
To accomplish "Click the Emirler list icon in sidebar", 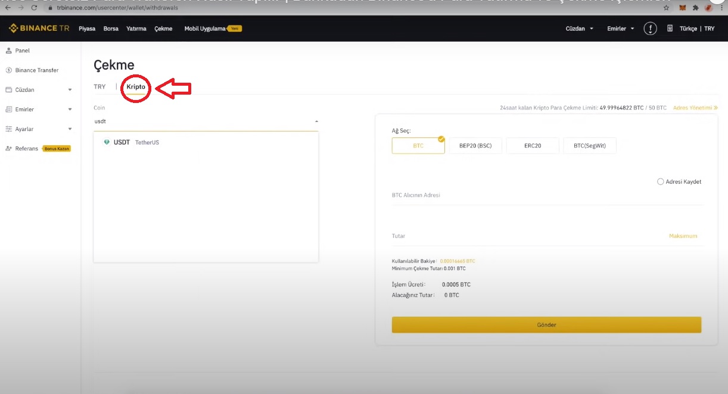I will [x=8, y=110].
